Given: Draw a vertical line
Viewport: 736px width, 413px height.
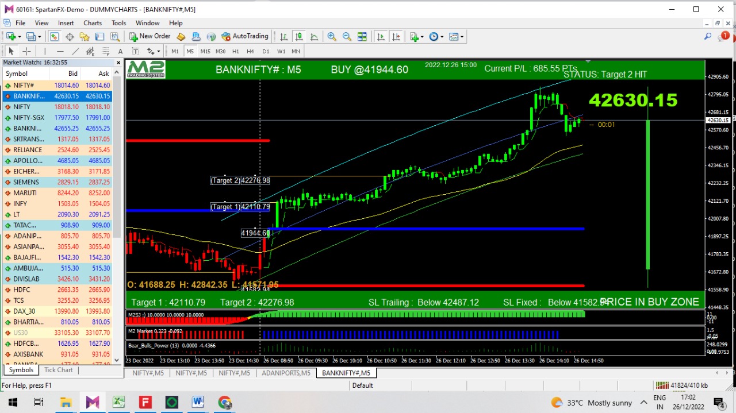Looking at the screenshot, I should (45, 51).
